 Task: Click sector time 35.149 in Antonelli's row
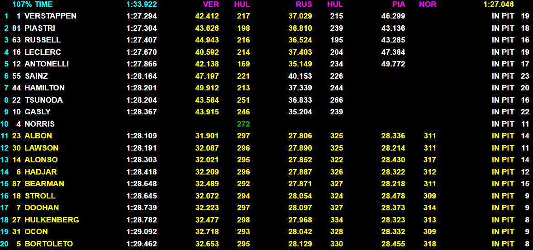coord(300,64)
